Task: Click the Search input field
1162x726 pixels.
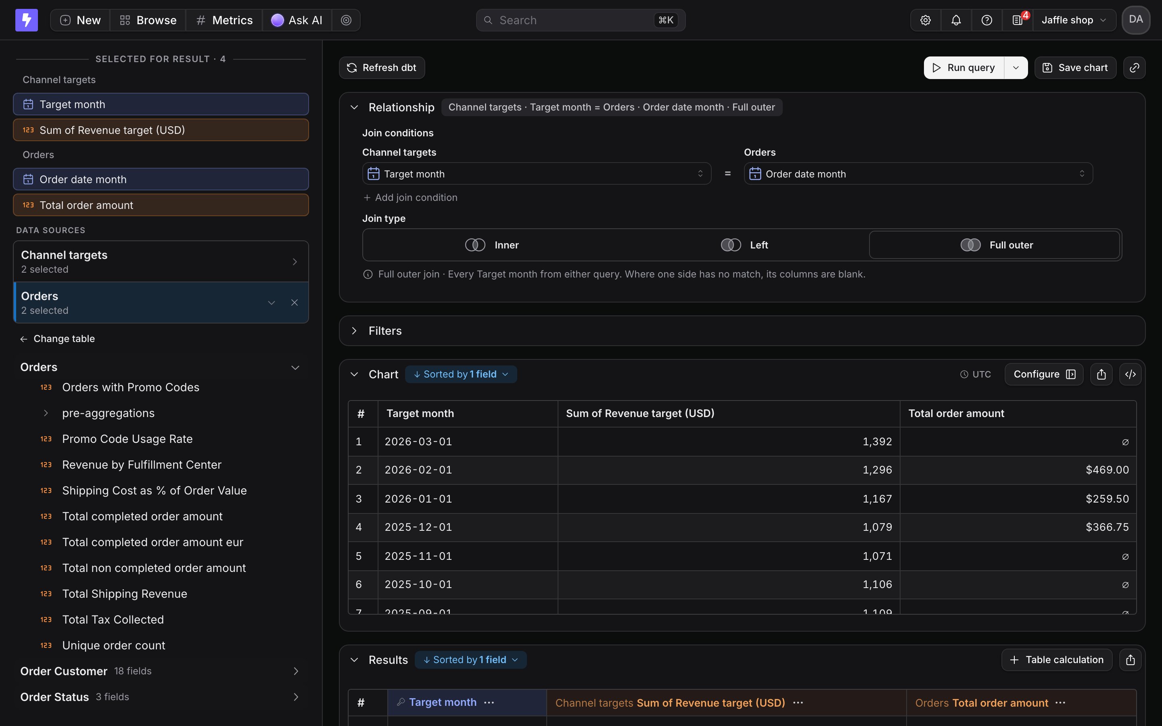Action: (x=581, y=20)
